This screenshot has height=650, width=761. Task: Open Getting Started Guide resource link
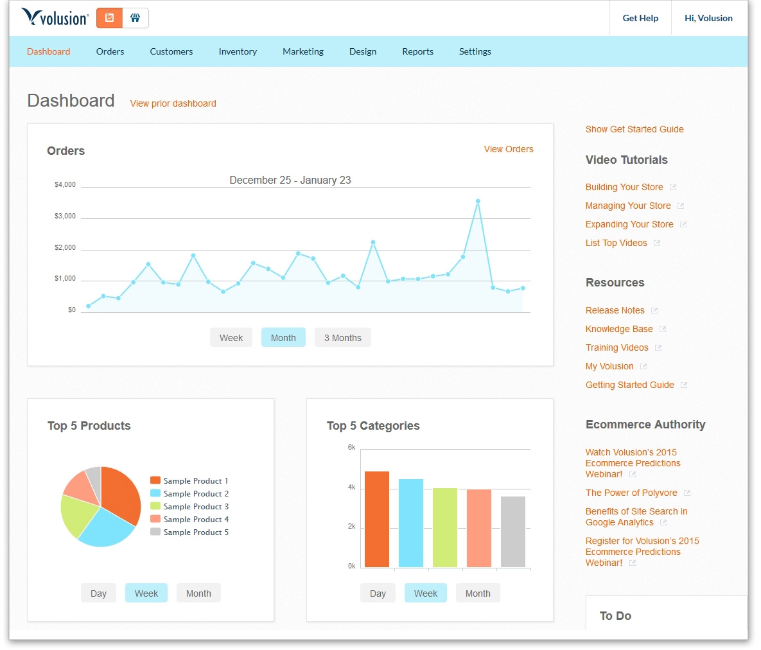click(x=630, y=385)
